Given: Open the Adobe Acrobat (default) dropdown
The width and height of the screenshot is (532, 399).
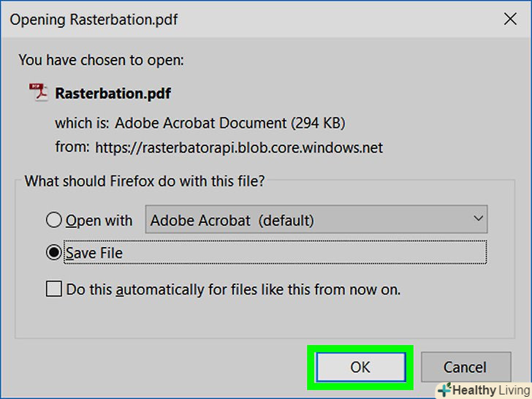Looking at the screenshot, I should pos(316,220).
